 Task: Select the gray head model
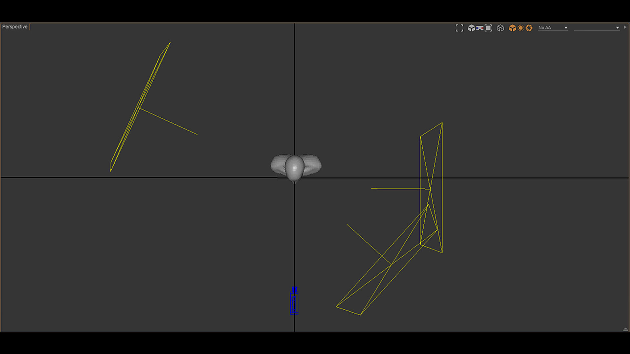[295, 168]
